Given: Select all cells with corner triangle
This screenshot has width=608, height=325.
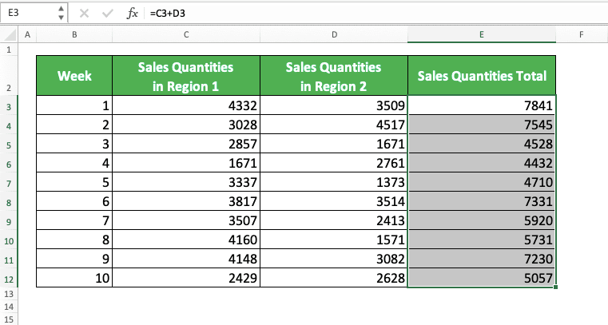Looking at the screenshot, I should click(10, 35).
